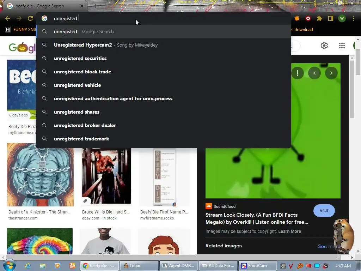
Task: Go to next image in preview panel
Action: tap(331, 73)
